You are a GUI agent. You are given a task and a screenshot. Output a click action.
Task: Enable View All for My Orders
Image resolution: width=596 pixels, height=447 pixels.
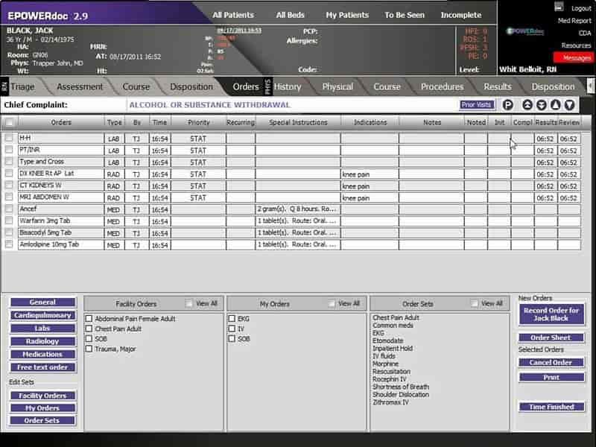pos(332,303)
